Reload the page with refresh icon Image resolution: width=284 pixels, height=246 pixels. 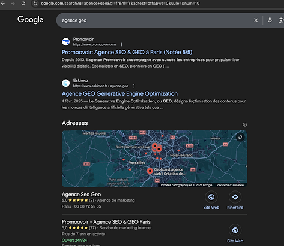tap(23, 3)
